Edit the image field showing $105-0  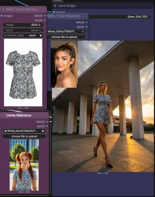[x=23, y=25]
